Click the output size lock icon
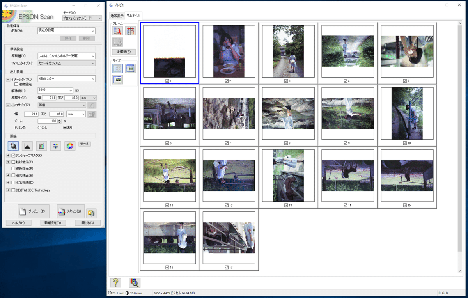468x298 pixels. 92,114
